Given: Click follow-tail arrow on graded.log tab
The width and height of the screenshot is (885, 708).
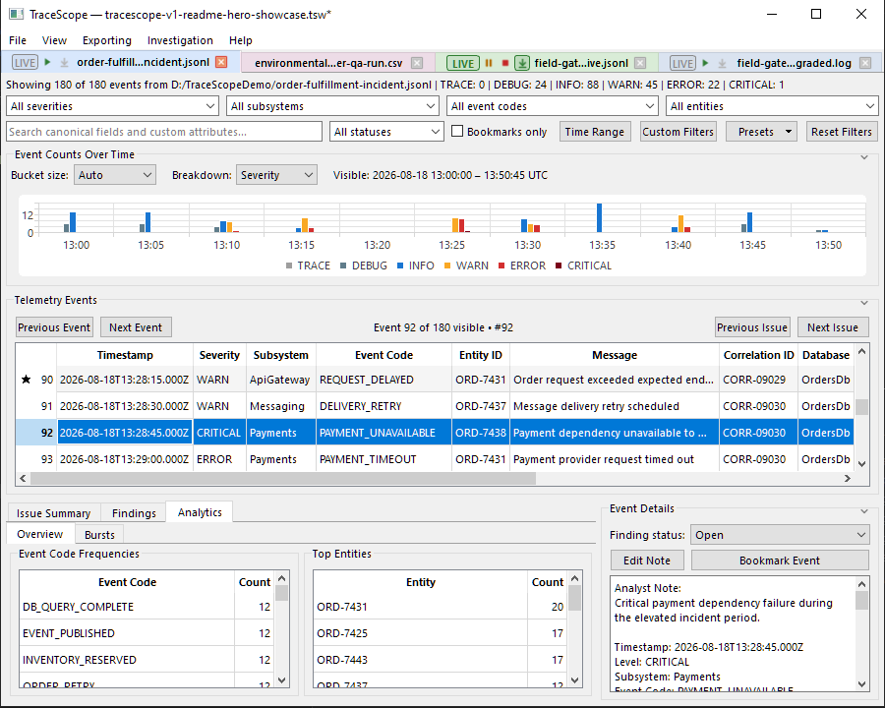Looking at the screenshot, I should [x=722, y=63].
